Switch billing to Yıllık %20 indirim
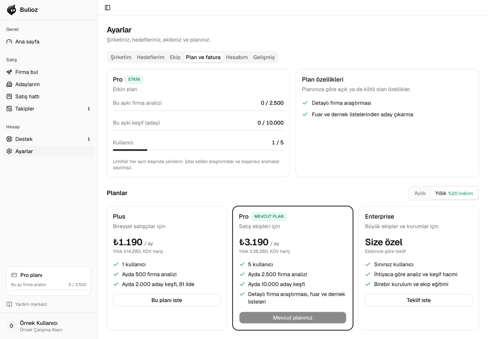488x339 pixels. tap(454, 193)
